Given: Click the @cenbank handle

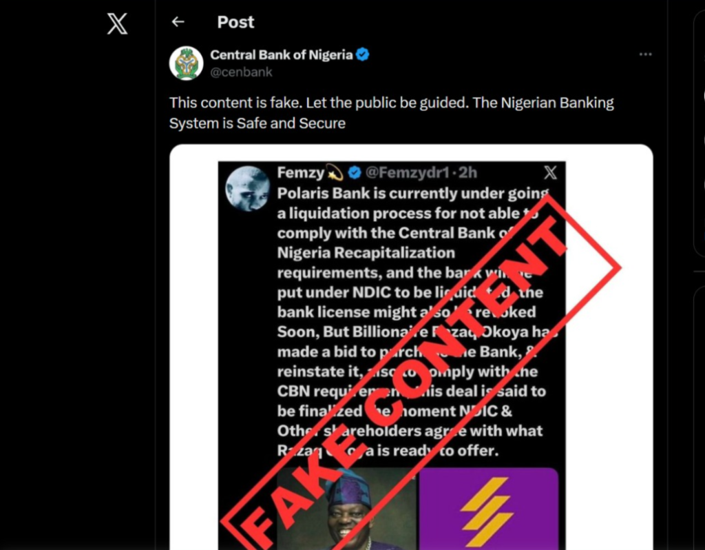Looking at the screenshot, I should tap(241, 72).
